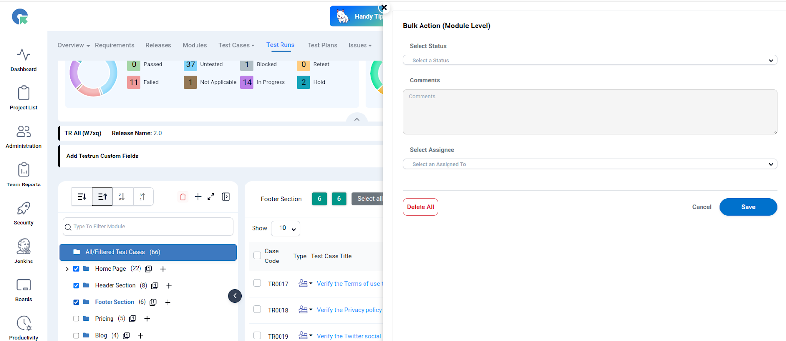Expand the Home Page tree node
Viewport: 786px width, 341px height.
67,269
